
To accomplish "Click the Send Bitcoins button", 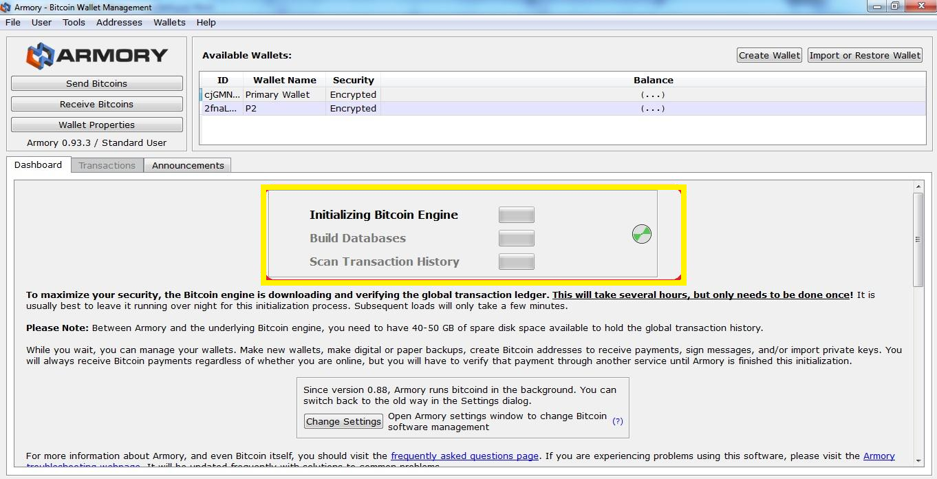I will click(97, 83).
